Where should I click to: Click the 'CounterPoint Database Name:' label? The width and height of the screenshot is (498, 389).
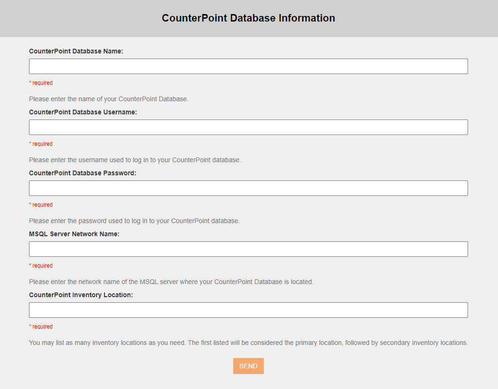[x=76, y=51]
